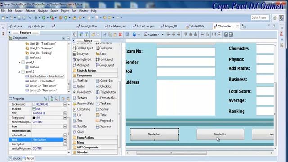Click the Address text area on form
Screen dimensions: 288x162
(186, 98)
